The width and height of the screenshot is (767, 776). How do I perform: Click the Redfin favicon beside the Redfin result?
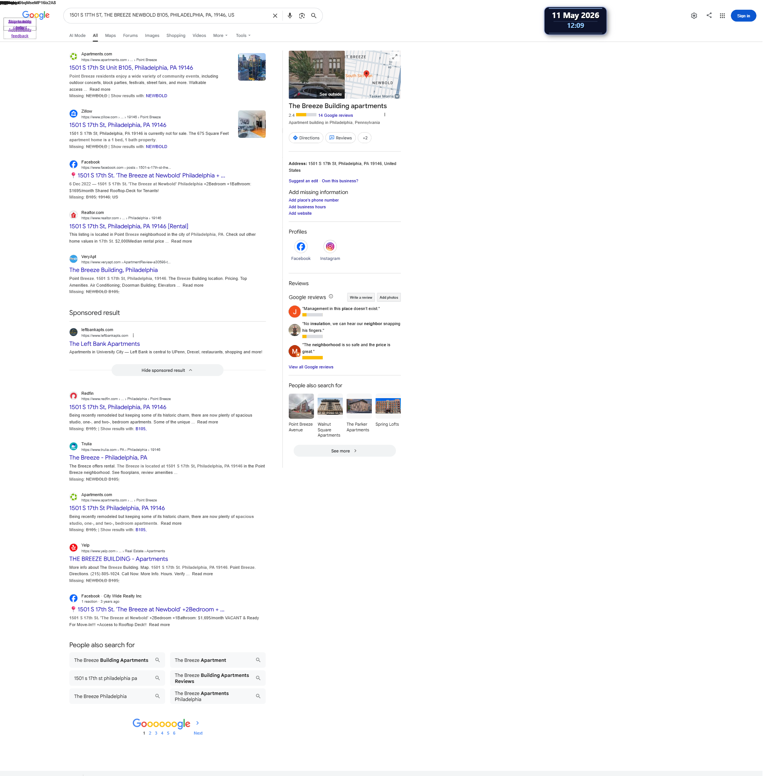(73, 396)
